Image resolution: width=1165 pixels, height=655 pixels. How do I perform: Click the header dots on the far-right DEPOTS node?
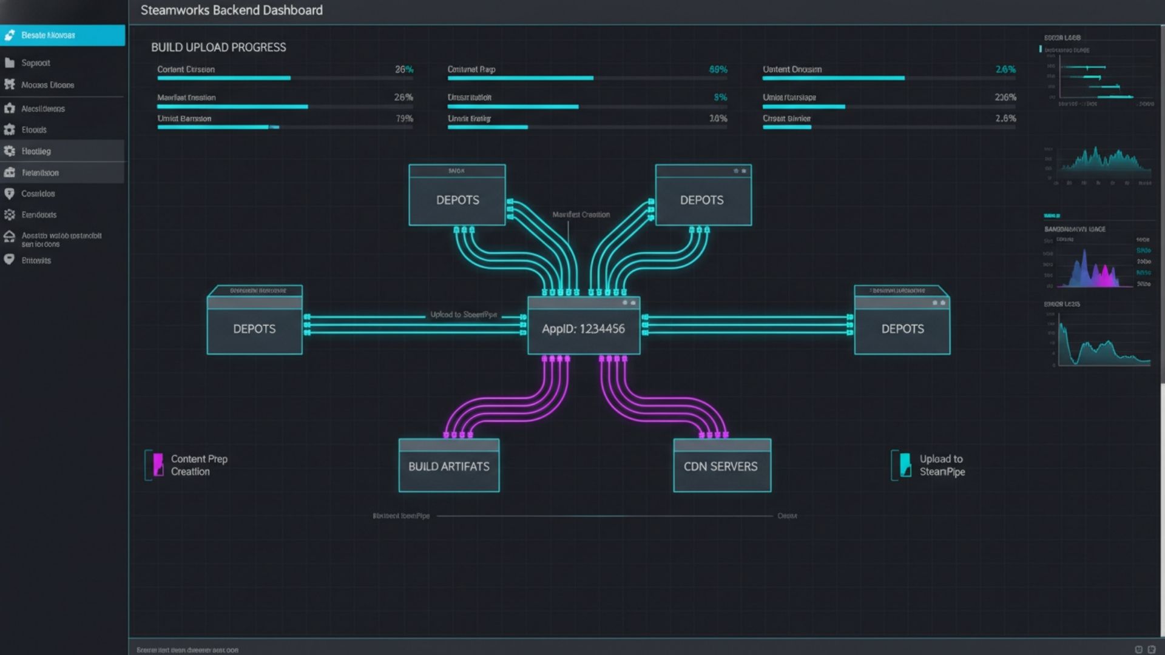point(939,303)
